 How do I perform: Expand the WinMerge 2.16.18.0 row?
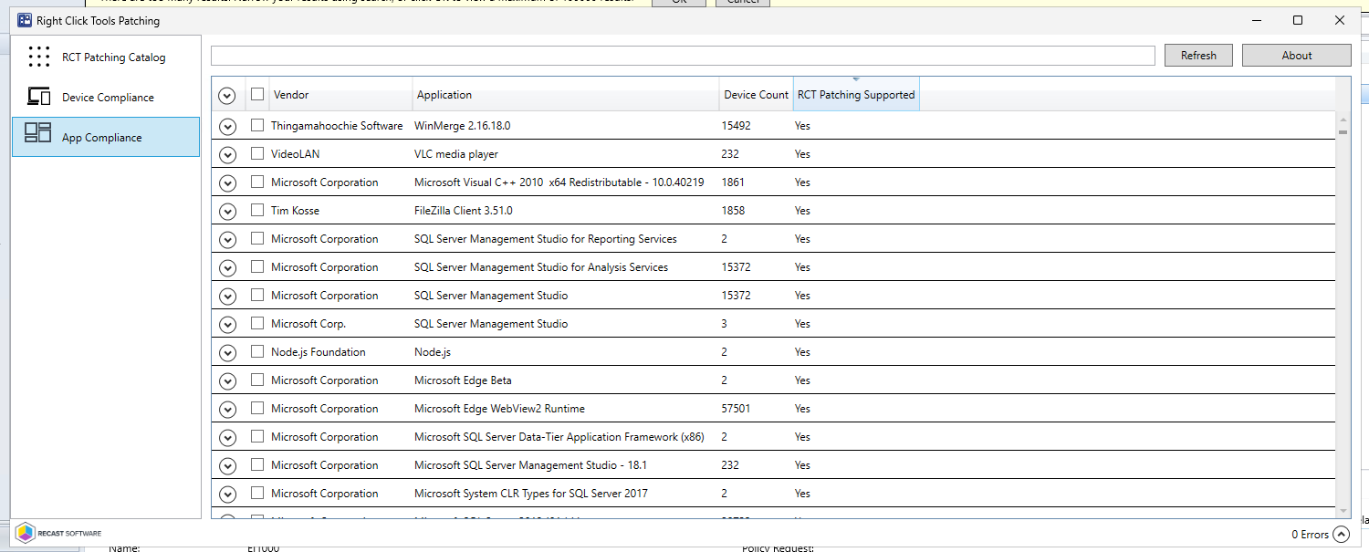coord(227,127)
